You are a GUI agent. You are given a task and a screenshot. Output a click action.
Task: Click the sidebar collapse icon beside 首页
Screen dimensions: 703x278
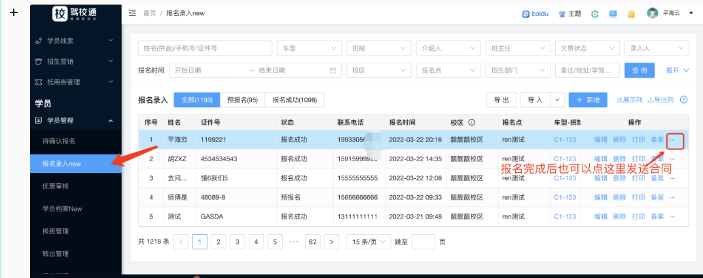coord(132,13)
